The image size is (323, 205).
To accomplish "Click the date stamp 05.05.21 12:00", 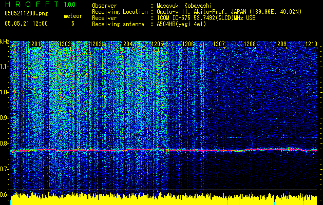I will pyautogui.click(x=26, y=24).
